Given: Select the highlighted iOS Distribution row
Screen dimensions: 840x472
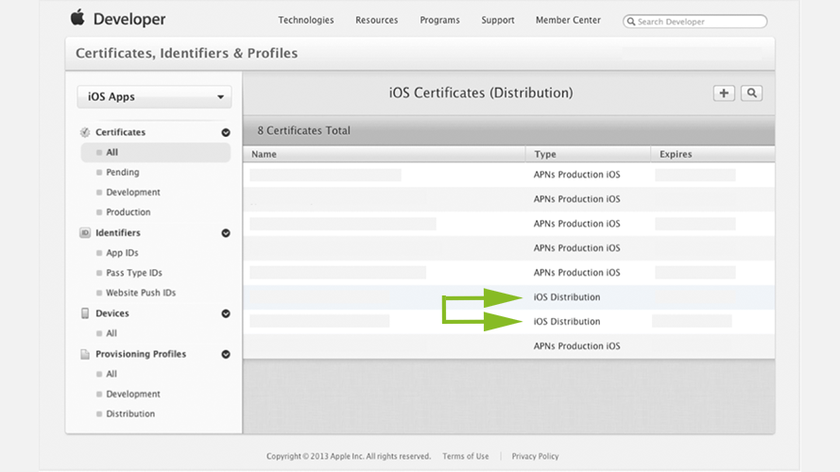Looking at the screenshot, I should [509, 297].
